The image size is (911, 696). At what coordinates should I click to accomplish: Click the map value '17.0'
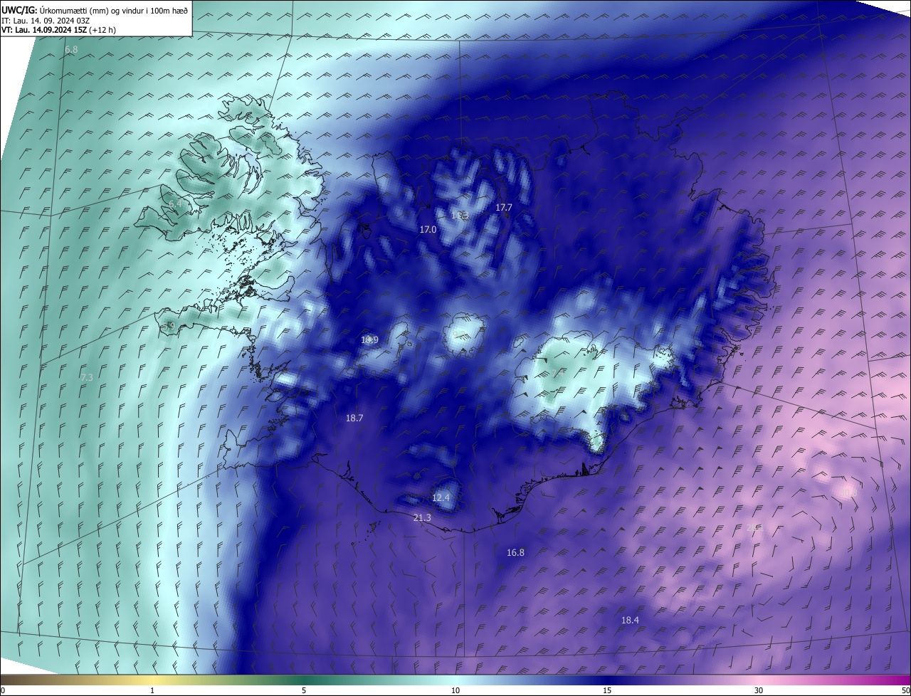[x=428, y=230]
